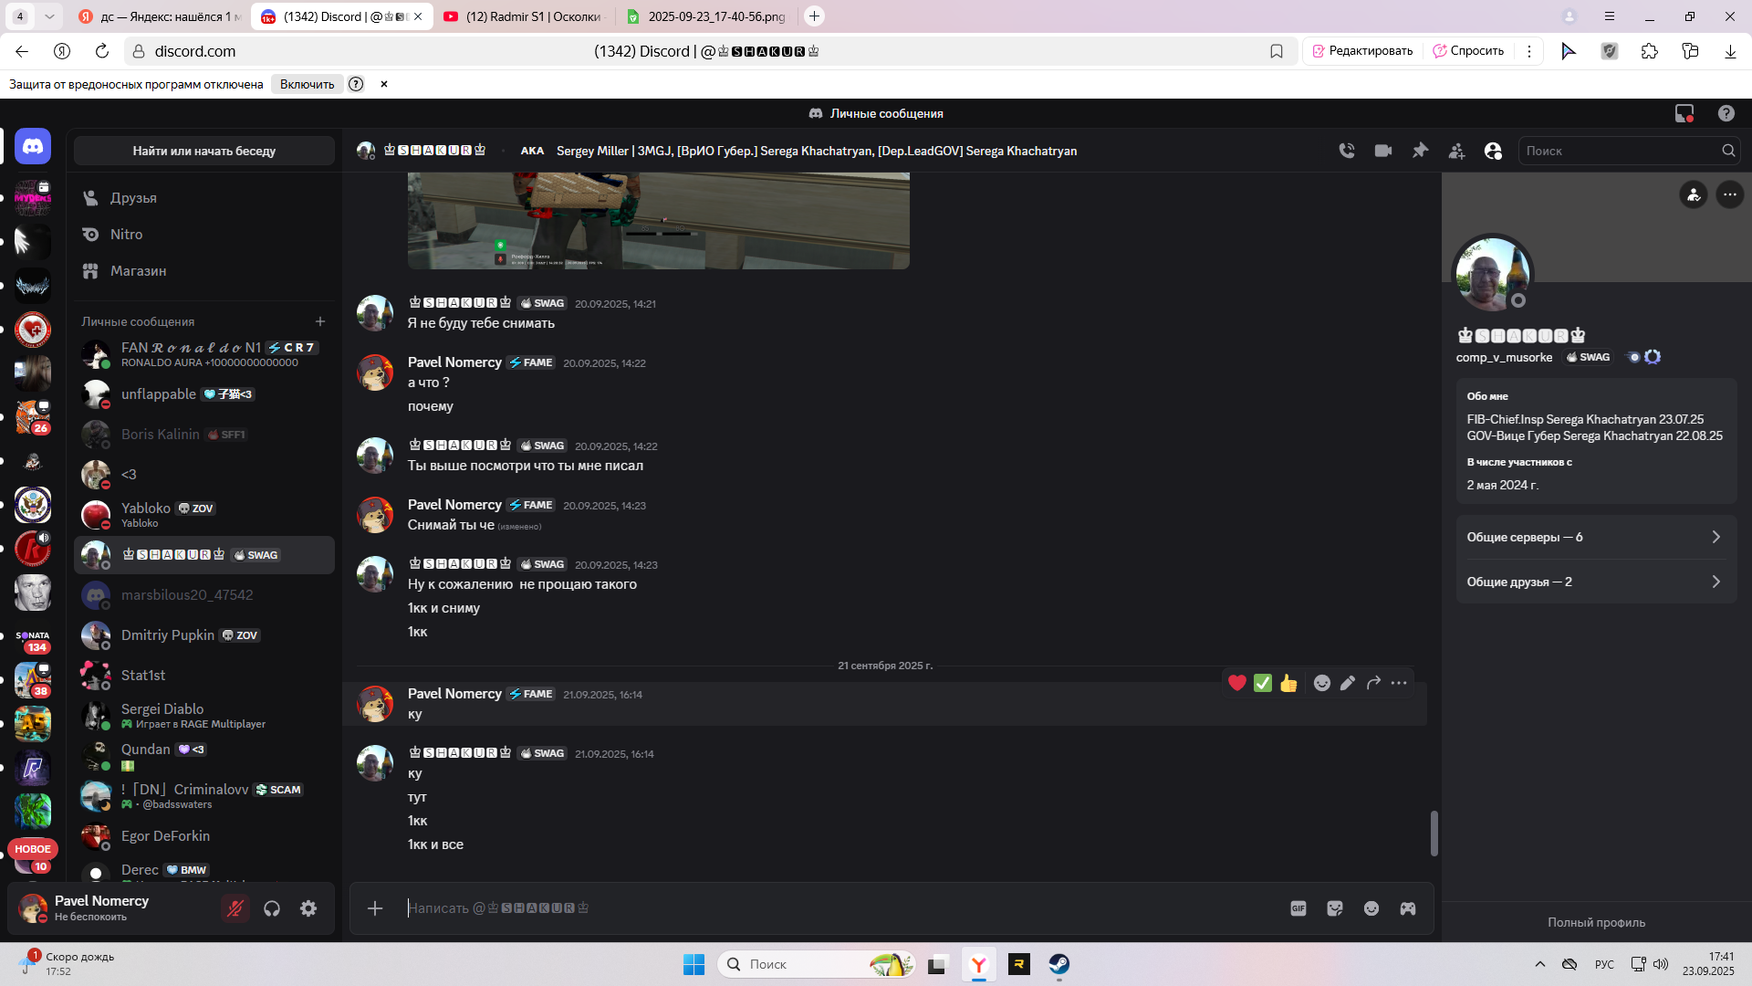Open the GIF picker
This screenshot has width=1752, height=986.
1298,908
